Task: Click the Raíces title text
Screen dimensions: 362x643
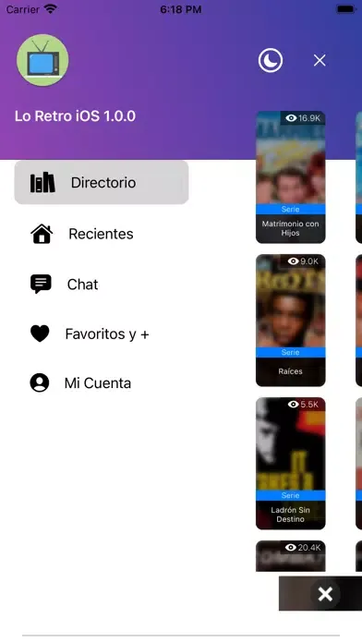Action: pyautogui.click(x=291, y=371)
